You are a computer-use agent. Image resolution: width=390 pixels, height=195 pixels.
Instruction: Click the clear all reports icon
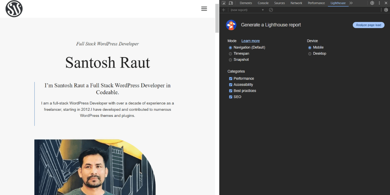(x=271, y=10)
